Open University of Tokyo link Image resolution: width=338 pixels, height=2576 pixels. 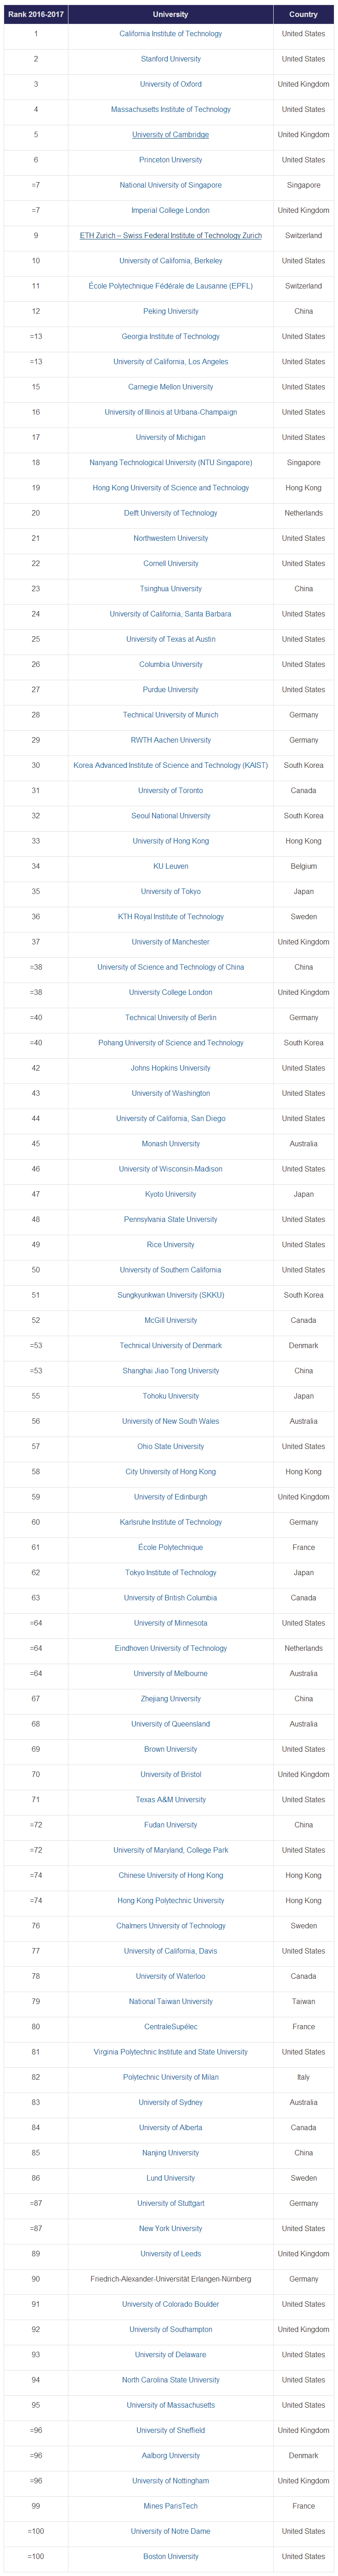[170, 891]
